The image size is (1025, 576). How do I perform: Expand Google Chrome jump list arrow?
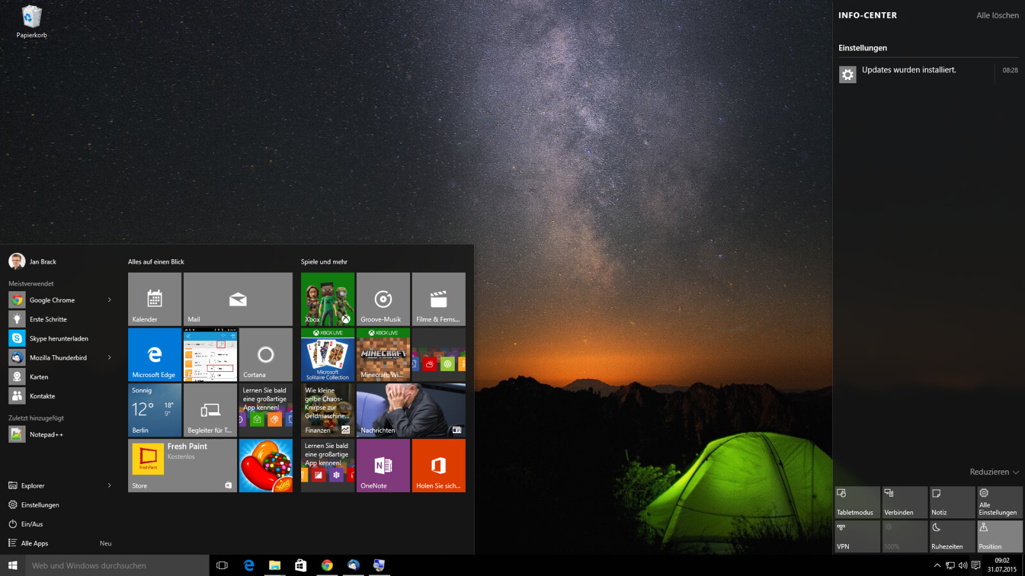pyautogui.click(x=110, y=300)
